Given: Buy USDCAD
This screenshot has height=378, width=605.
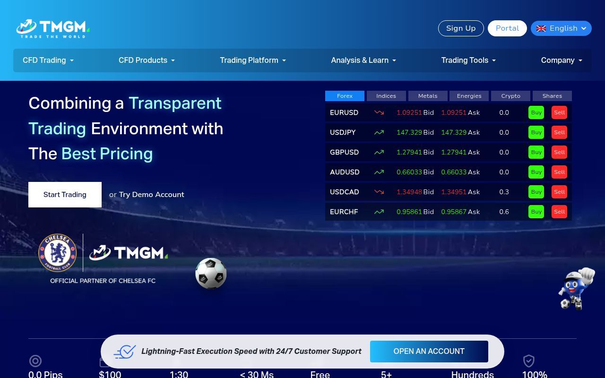Looking at the screenshot, I should [x=536, y=192].
